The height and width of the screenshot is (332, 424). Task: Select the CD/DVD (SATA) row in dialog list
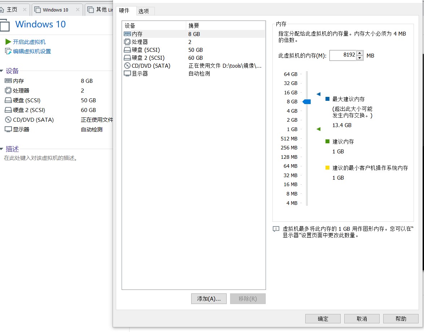(194, 66)
